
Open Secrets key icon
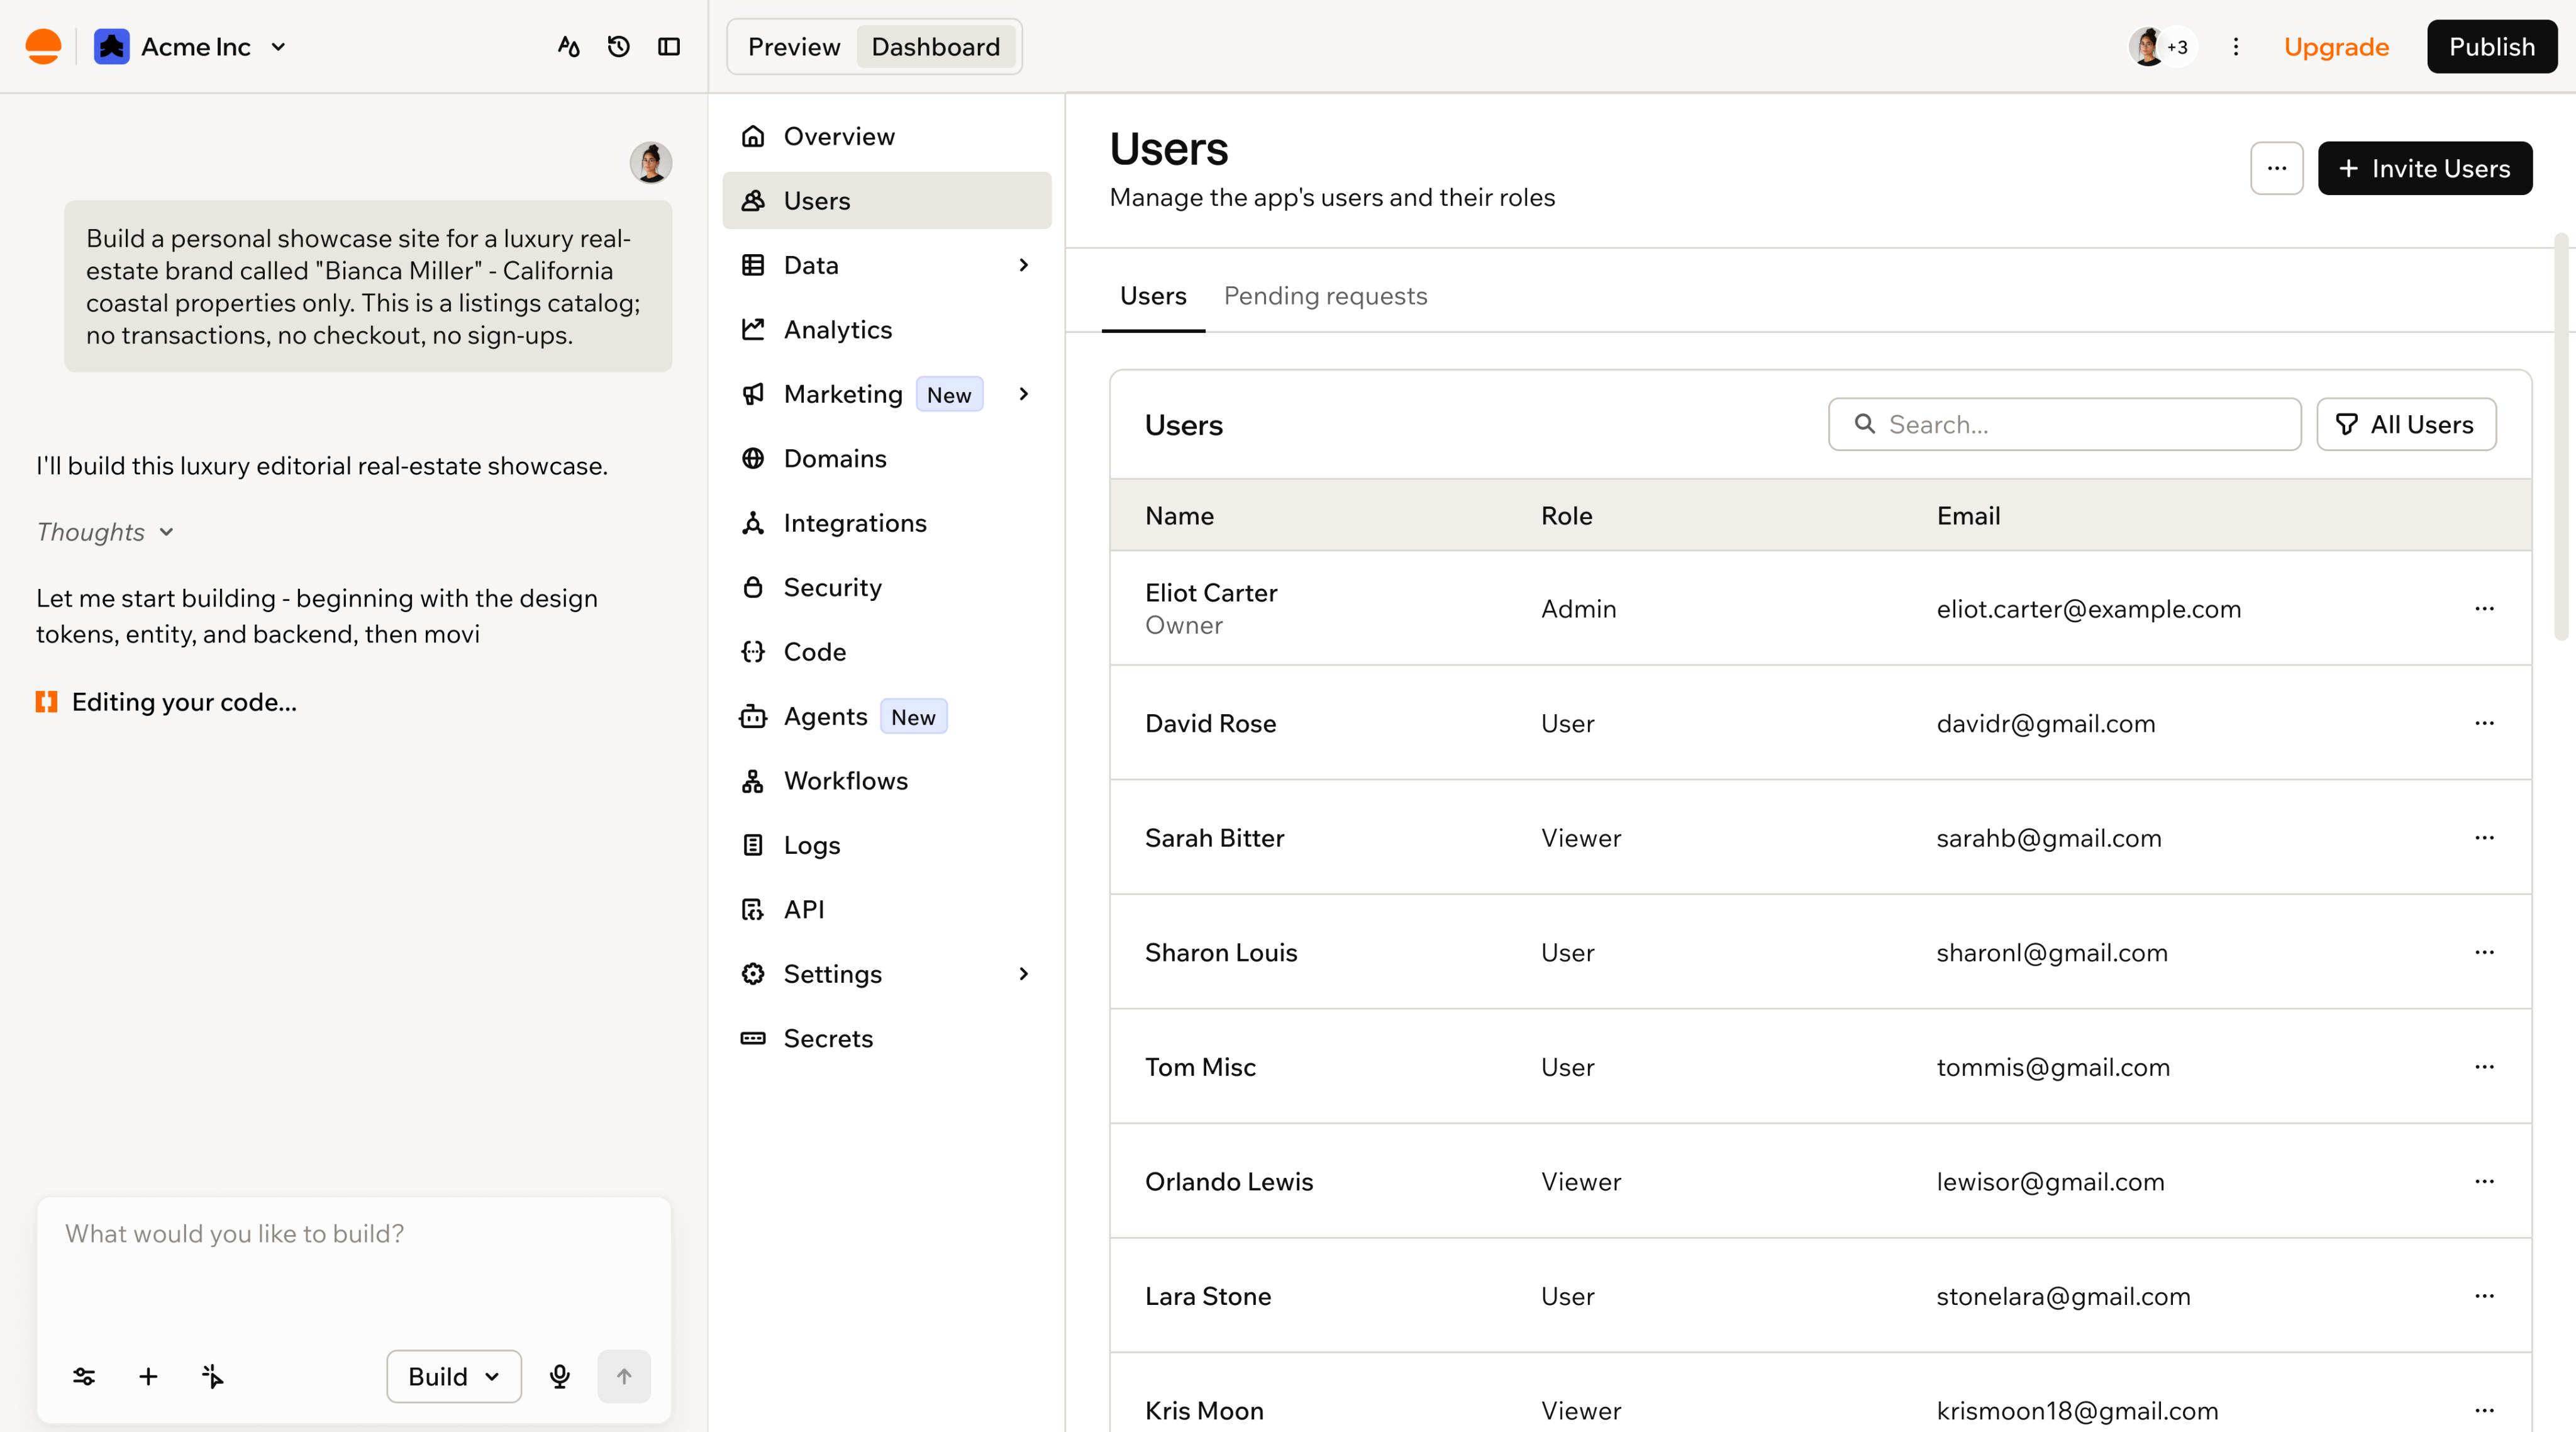[753, 1039]
